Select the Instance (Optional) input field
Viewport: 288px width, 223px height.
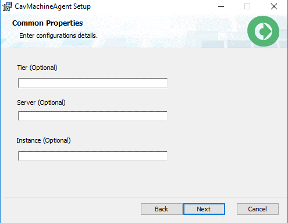click(93, 156)
